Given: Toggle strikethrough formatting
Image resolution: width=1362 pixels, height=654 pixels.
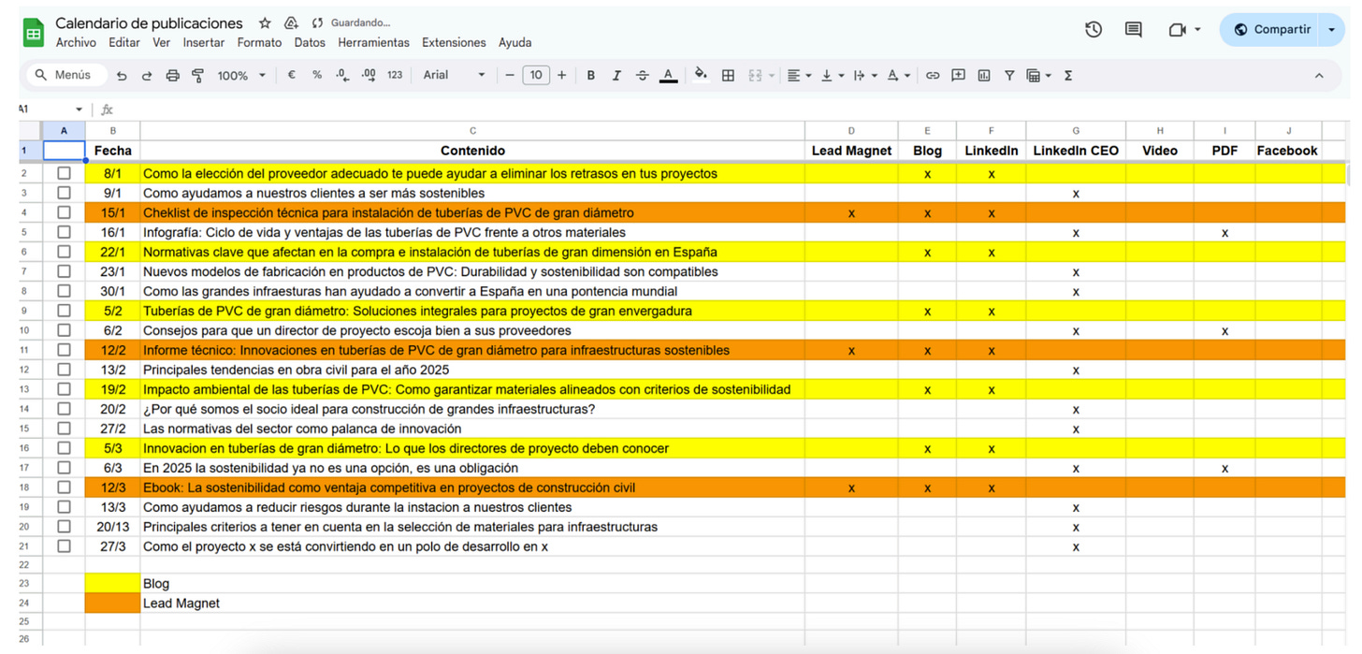Looking at the screenshot, I should tap(642, 76).
